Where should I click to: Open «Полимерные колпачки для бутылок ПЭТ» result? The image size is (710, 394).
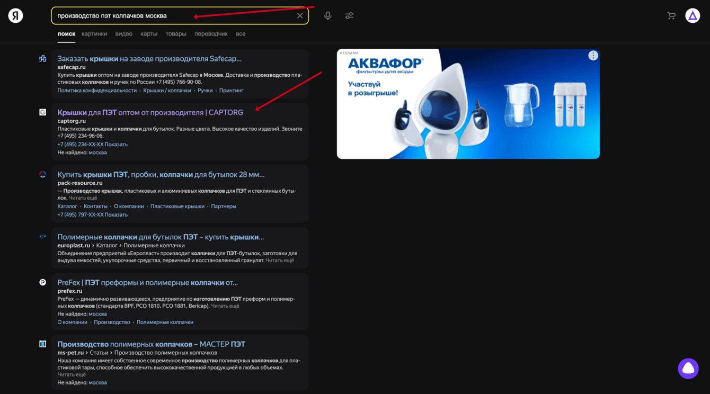[161, 237]
